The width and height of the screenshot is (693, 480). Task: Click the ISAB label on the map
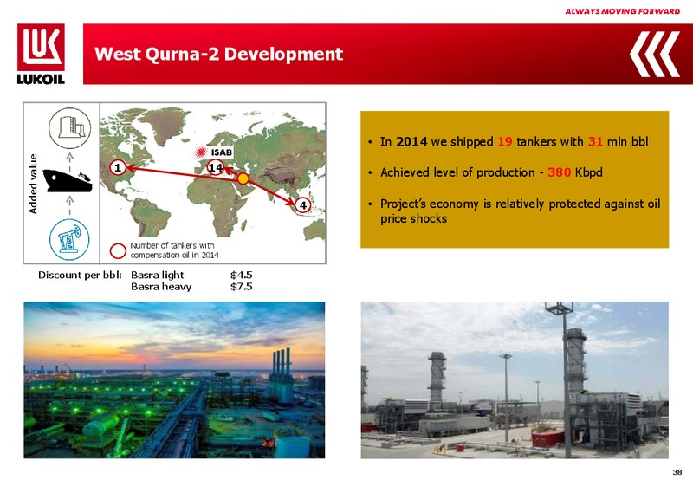pos(222,152)
